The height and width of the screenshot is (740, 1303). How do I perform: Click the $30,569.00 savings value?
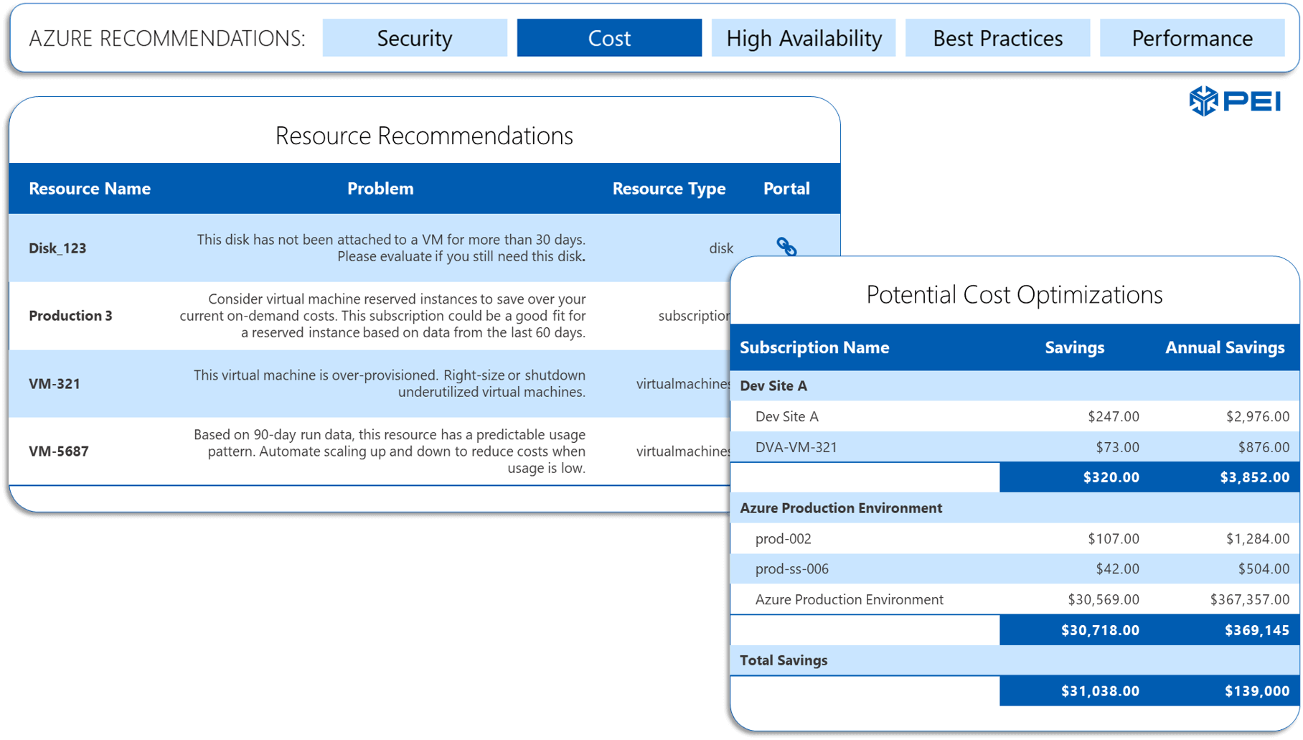pyautogui.click(x=1104, y=599)
